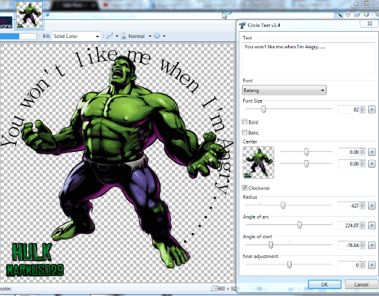The height and width of the screenshot is (296, 379).
Task: Click the Angle of arc slider handle
Action: 299,225
